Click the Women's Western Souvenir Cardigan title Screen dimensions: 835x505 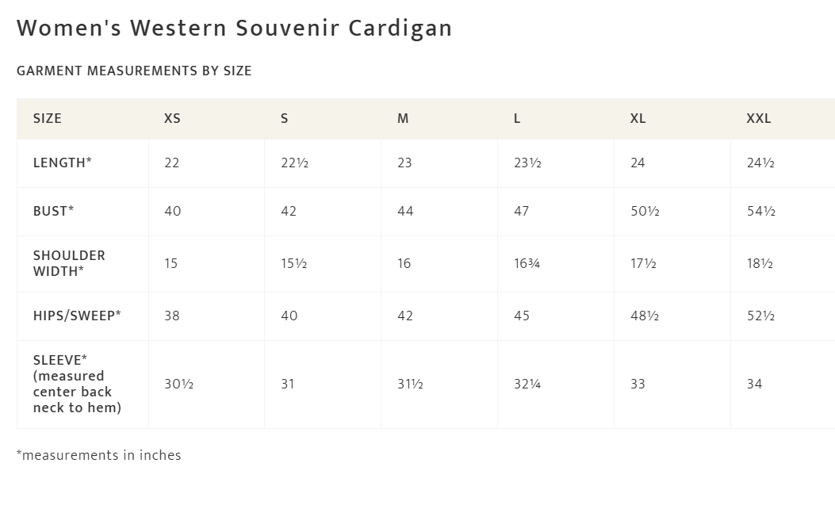tap(234, 29)
